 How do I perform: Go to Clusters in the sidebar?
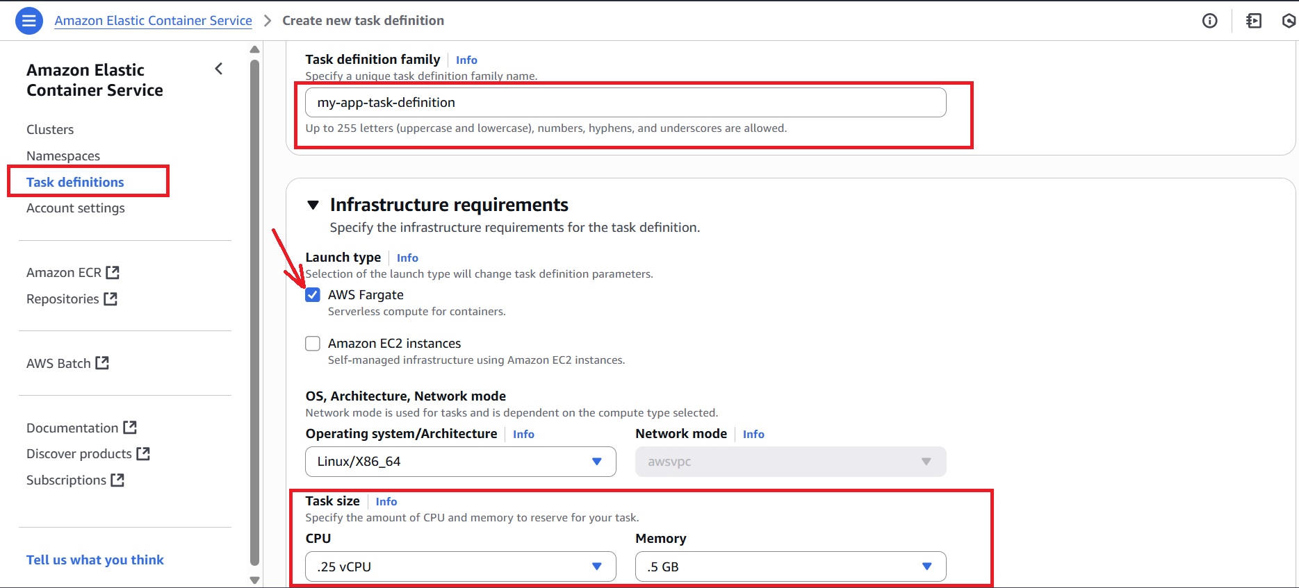pyautogui.click(x=50, y=130)
